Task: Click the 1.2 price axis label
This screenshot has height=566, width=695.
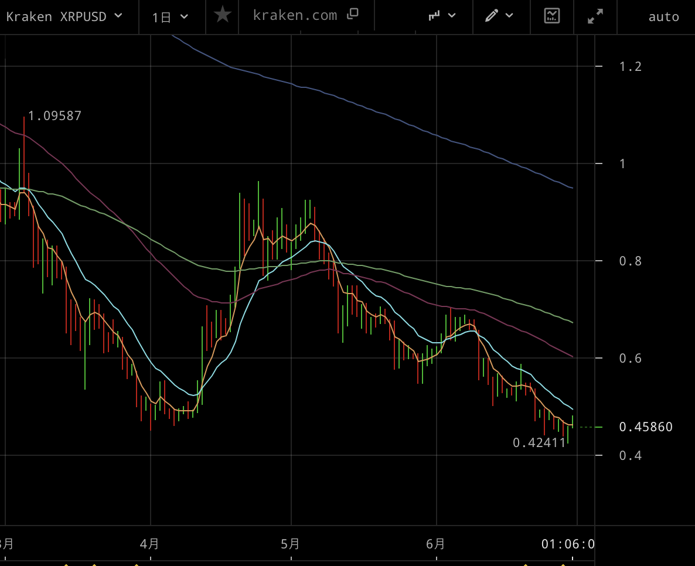Action: coord(631,66)
